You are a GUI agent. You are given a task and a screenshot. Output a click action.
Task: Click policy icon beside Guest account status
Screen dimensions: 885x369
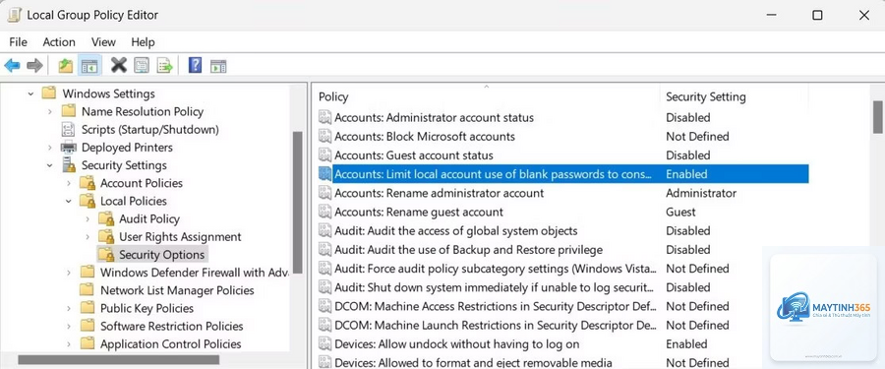[324, 154]
